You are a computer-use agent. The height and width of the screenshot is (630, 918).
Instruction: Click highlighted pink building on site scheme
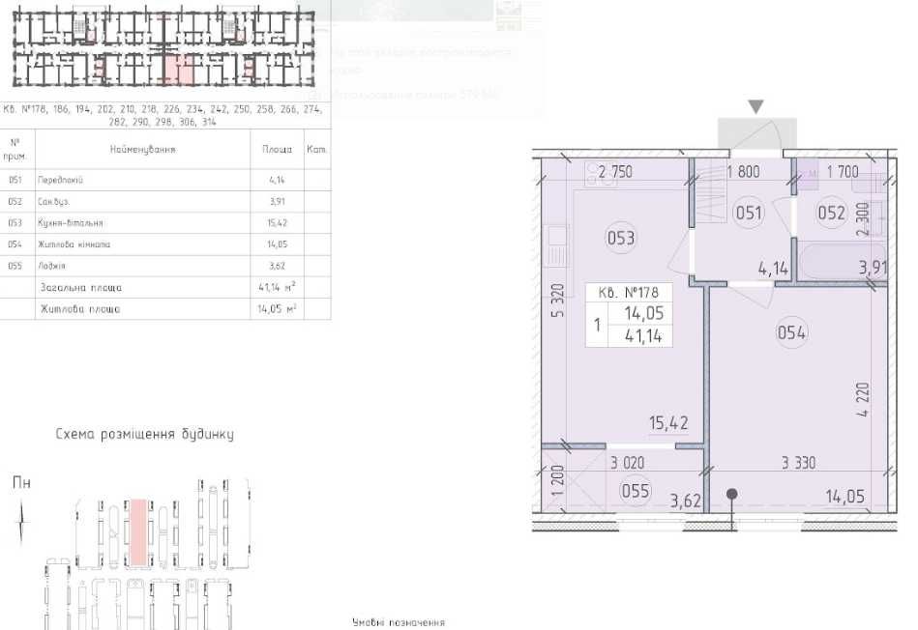point(138,532)
